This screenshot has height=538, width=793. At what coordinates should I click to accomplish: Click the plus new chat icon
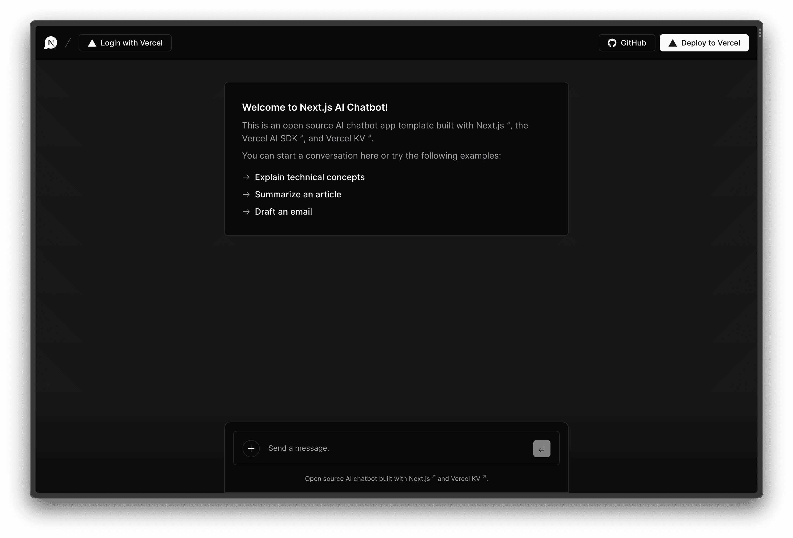[251, 448]
